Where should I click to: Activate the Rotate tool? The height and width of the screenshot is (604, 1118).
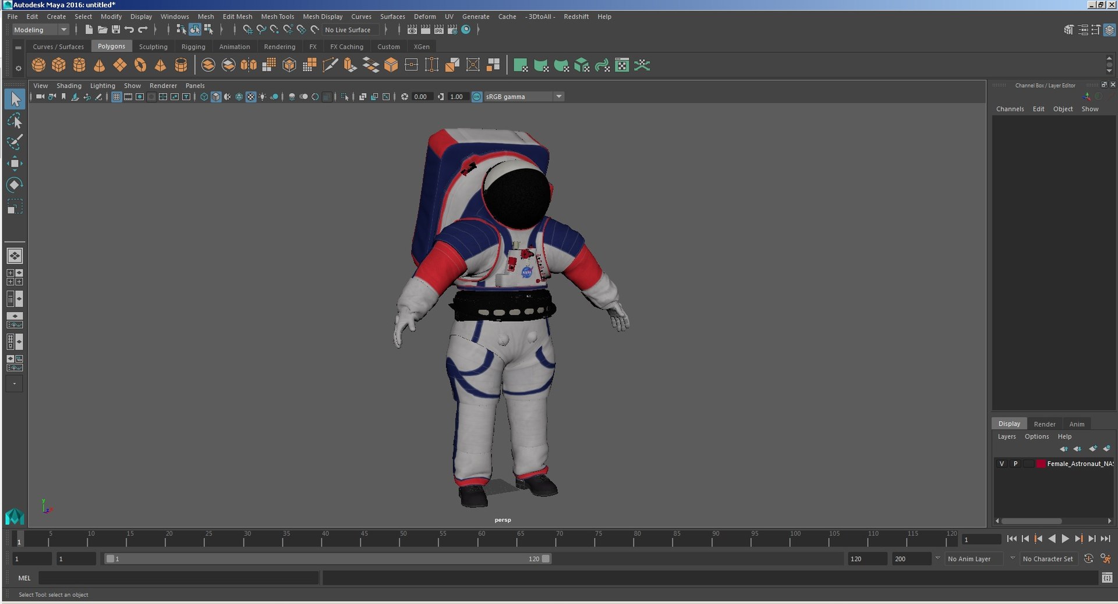coord(15,185)
